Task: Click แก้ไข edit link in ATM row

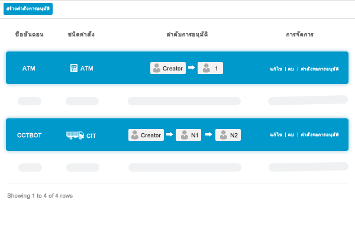Action: click(276, 69)
